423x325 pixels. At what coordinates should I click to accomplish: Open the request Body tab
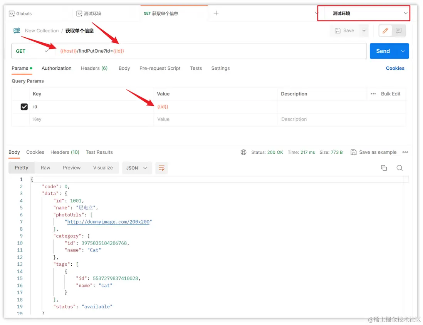tap(124, 68)
